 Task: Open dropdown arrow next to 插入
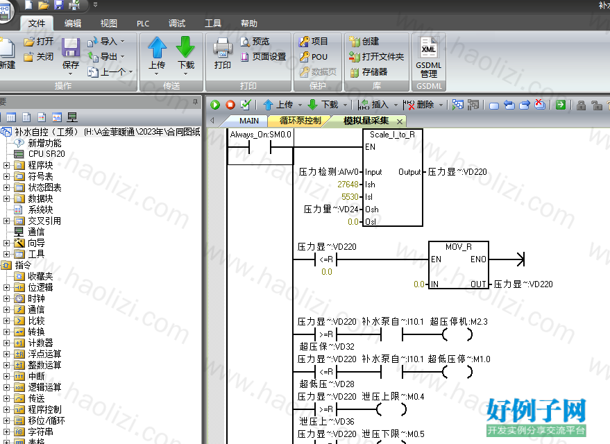[x=396, y=105]
